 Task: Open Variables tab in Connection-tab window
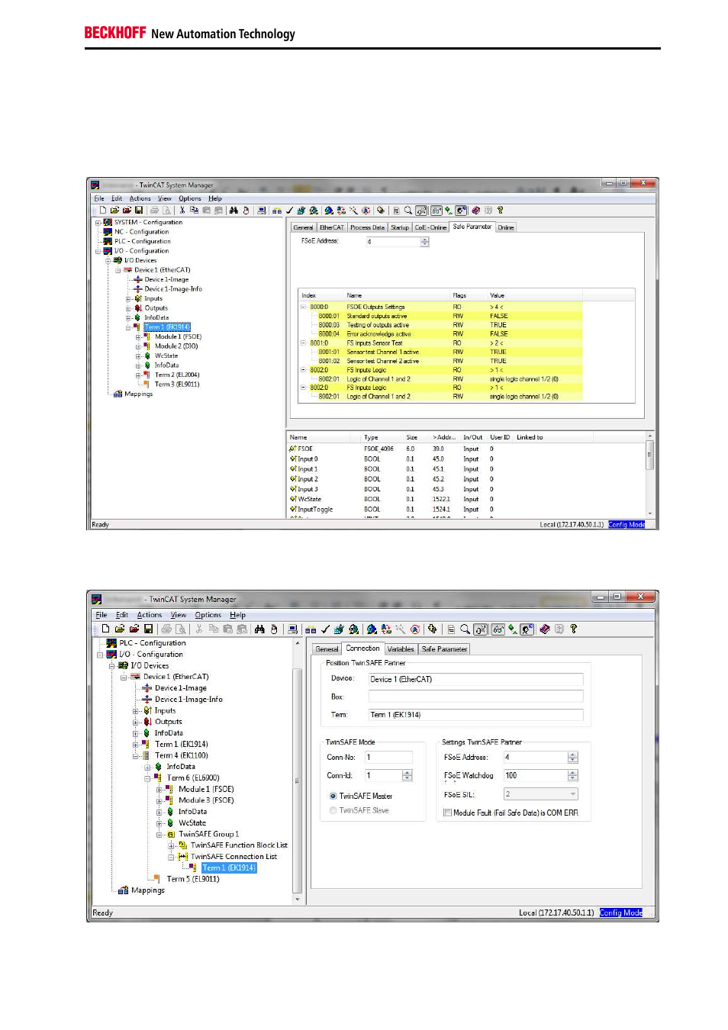tap(401, 649)
